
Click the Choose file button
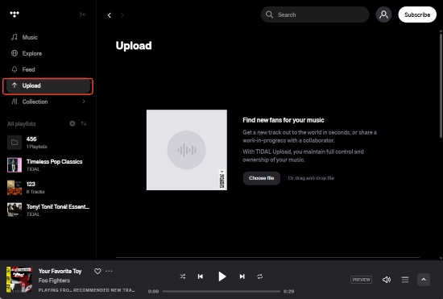point(261,178)
